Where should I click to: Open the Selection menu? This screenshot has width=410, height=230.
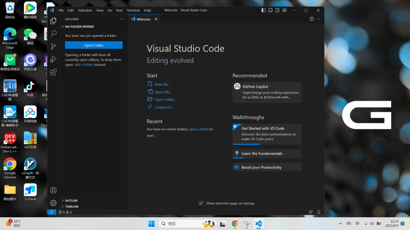(85, 10)
